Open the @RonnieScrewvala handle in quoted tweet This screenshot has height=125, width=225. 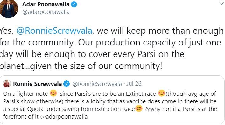pos(97,84)
